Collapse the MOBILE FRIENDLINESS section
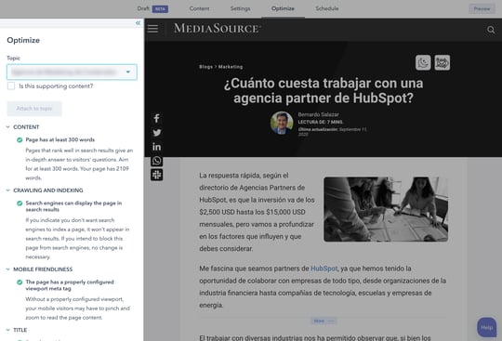The height and width of the screenshot is (341, 502). 8,269
